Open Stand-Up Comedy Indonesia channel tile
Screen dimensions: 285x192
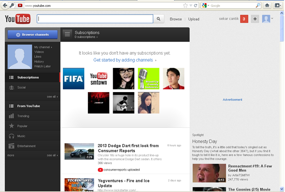click(x=149, y=78)
